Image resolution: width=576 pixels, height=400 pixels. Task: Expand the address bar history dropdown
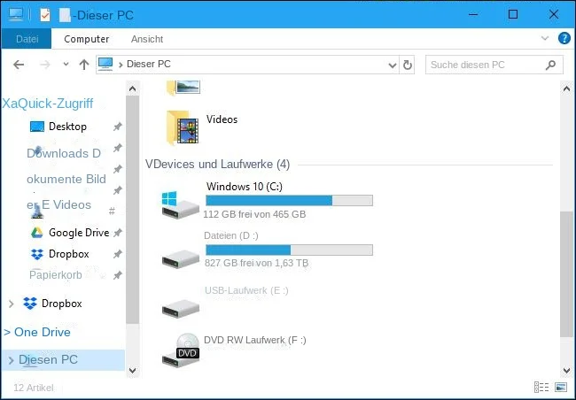click(x=393, y=65)
